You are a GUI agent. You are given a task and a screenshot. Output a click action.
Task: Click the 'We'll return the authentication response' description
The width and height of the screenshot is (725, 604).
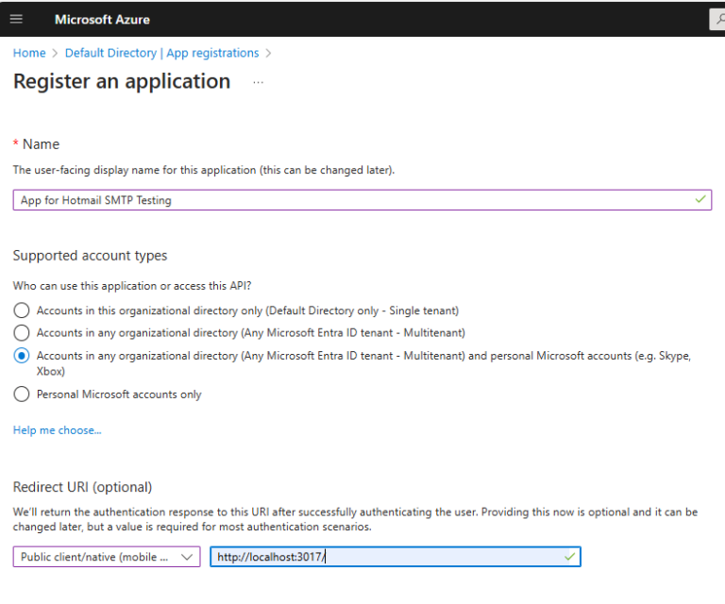pyautogui.click(x=355, y=519)
